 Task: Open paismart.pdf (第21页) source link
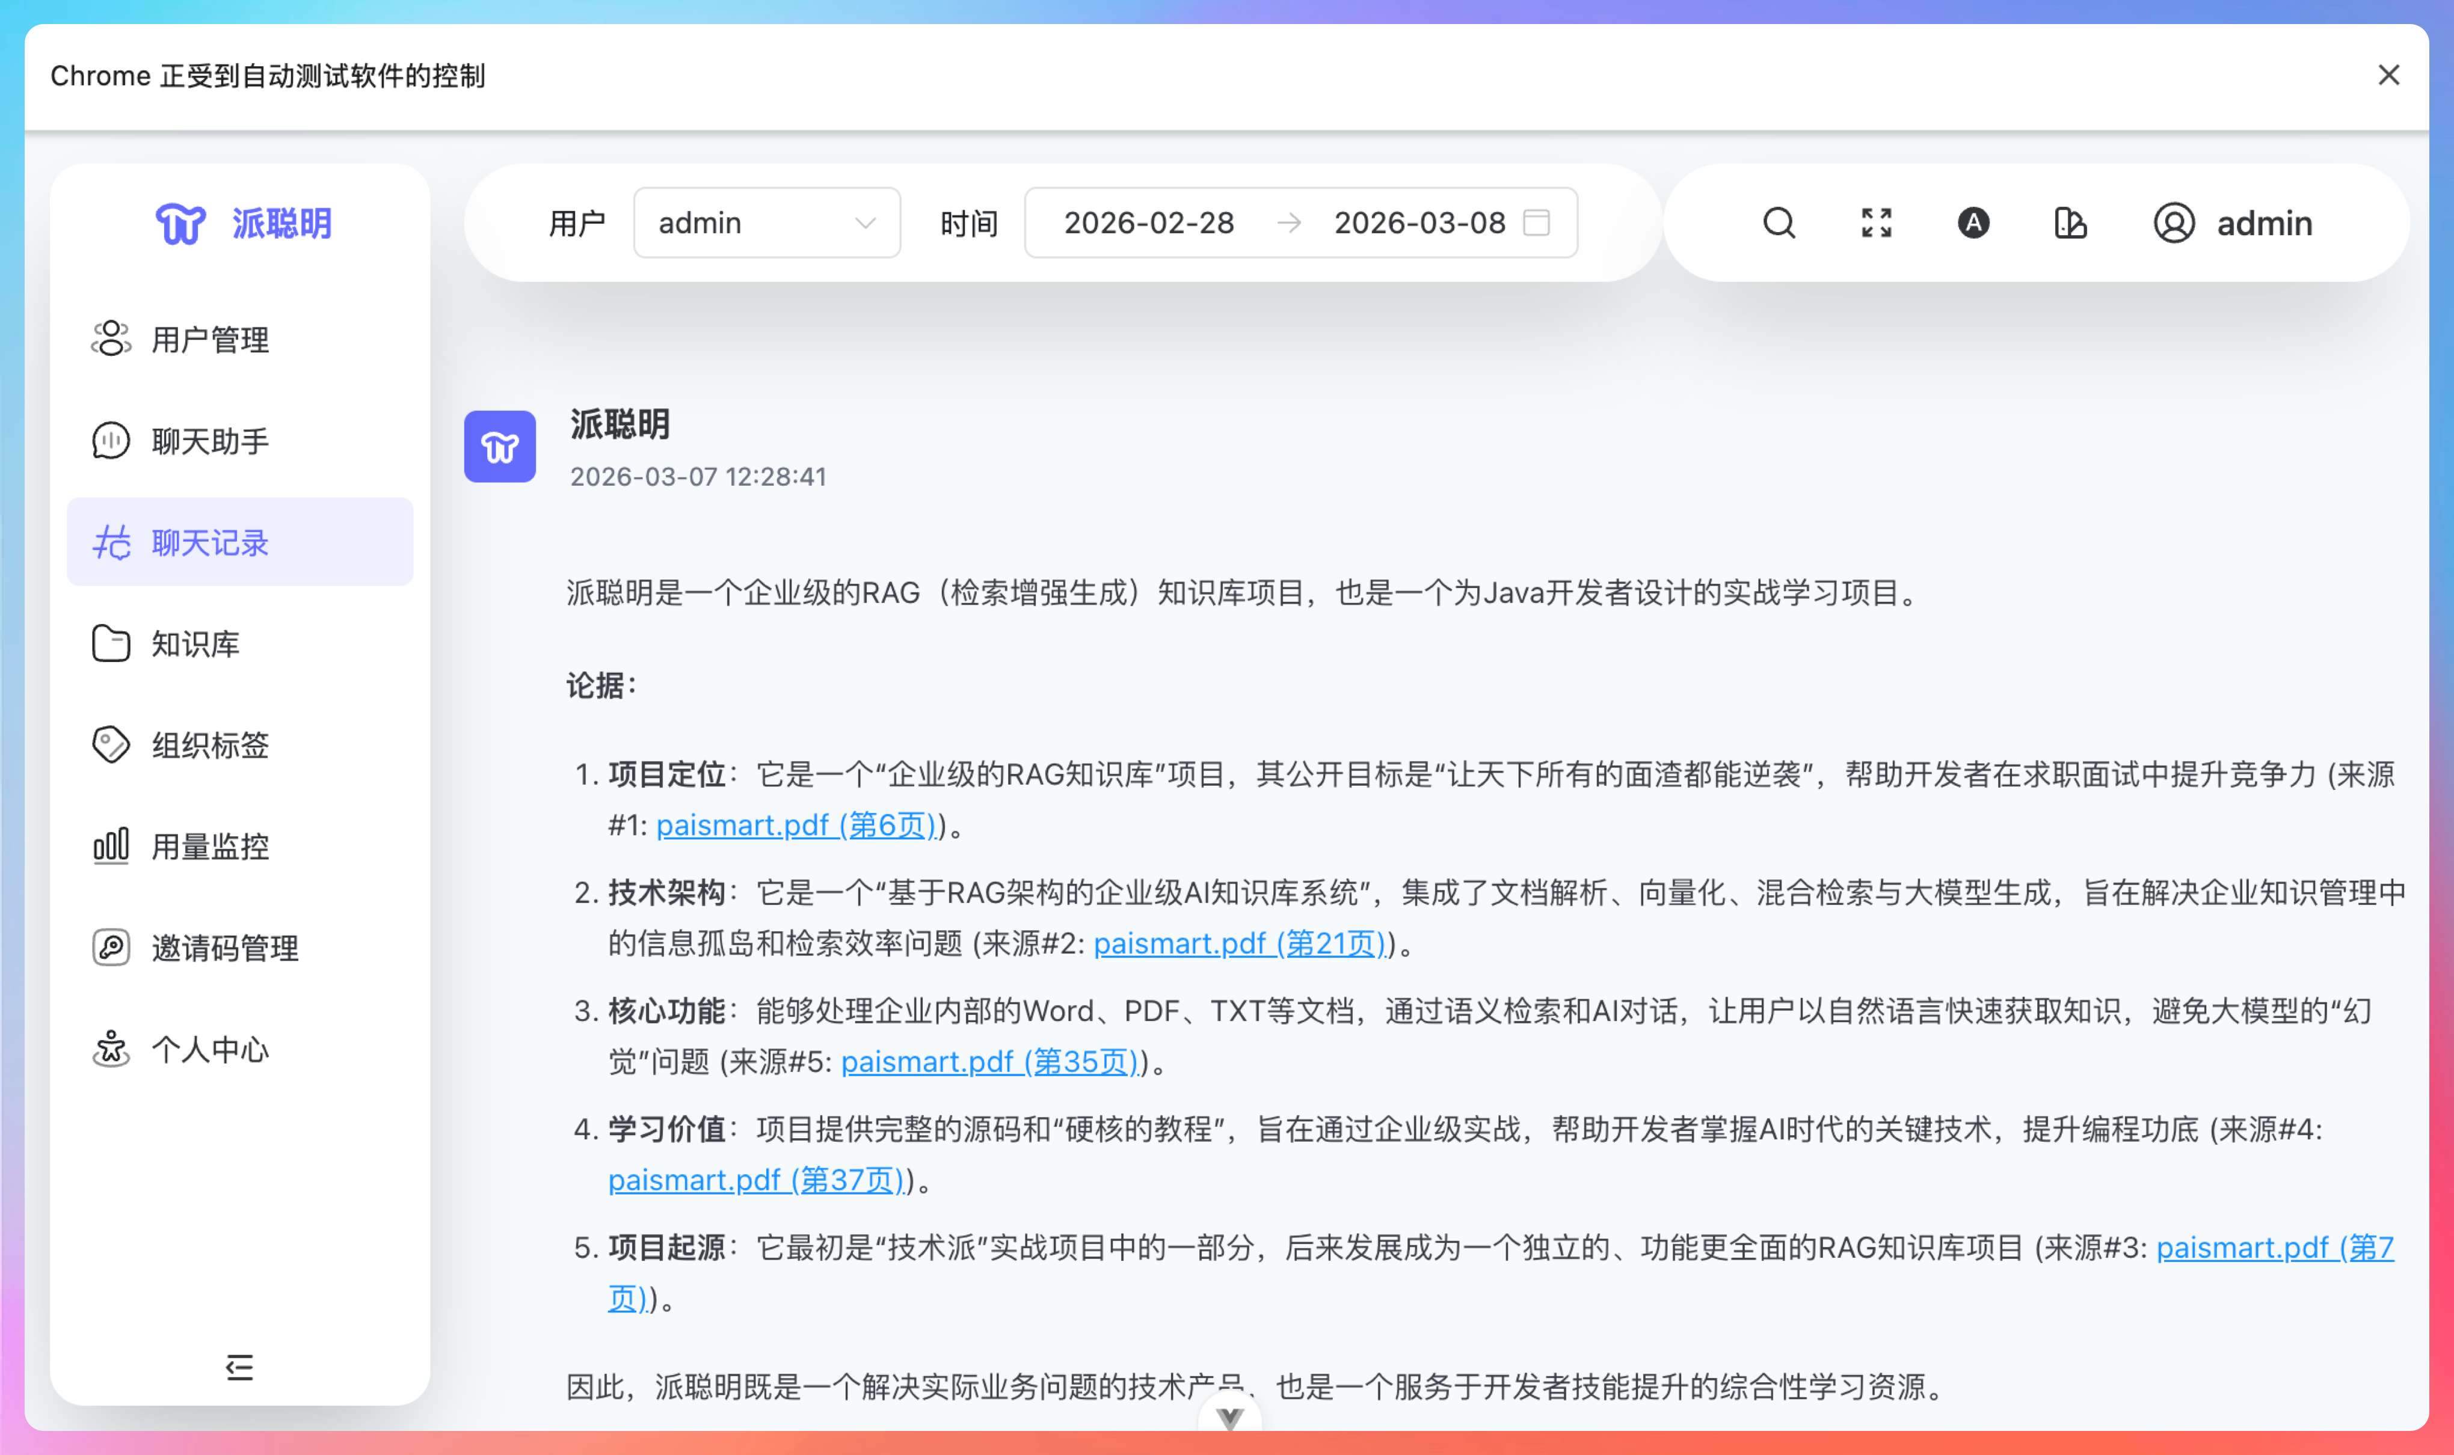[1239, 943]
